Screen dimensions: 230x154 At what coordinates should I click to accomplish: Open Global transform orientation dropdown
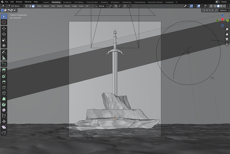click(101, 6)
